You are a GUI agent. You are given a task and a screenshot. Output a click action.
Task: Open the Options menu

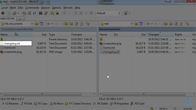(57, 8)
